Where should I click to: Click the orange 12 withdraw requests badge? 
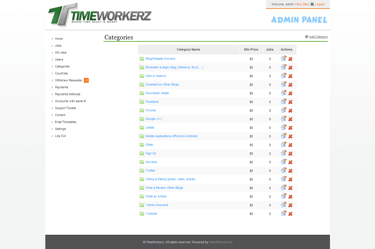(x=86, y=81)
